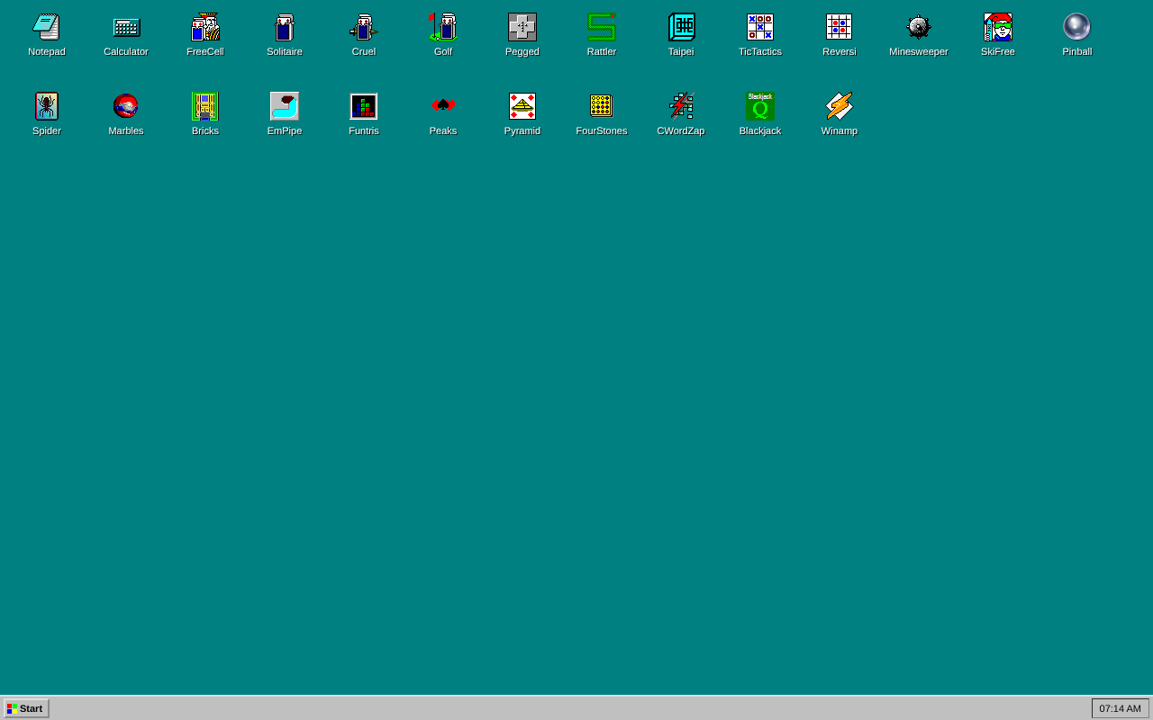Click the Calculator desktop icon
1153x720 pixels.
[x=126, y=27]
